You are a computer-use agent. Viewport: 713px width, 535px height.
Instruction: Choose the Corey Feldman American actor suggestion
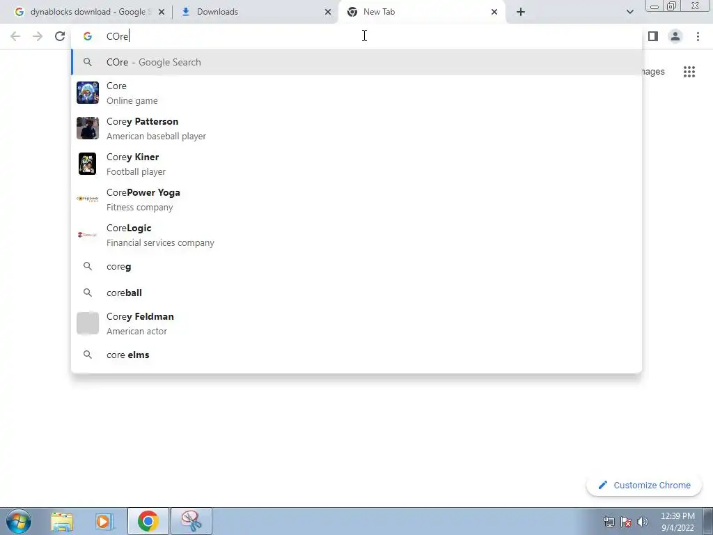tap(356, 323)
